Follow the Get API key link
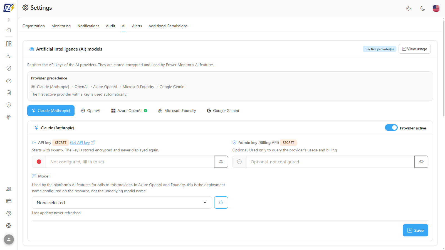 (82, 142)
